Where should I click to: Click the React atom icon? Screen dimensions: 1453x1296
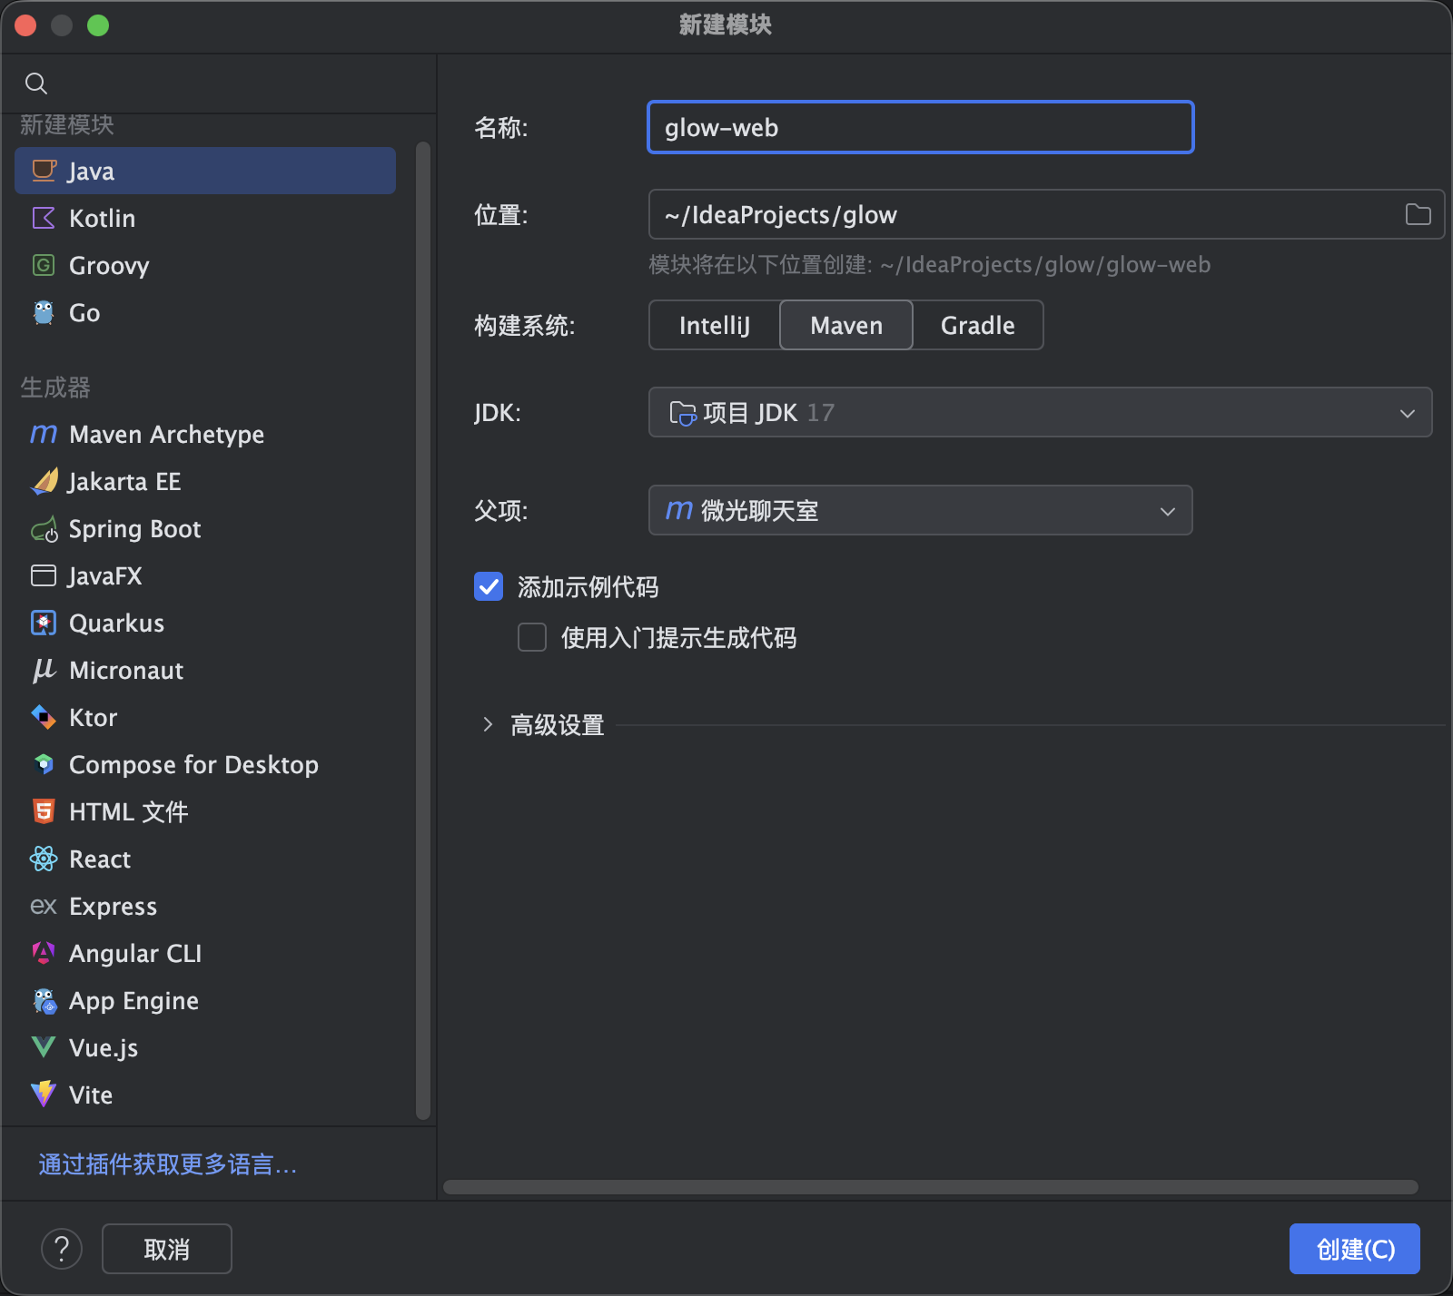click(x=44, y=859)
